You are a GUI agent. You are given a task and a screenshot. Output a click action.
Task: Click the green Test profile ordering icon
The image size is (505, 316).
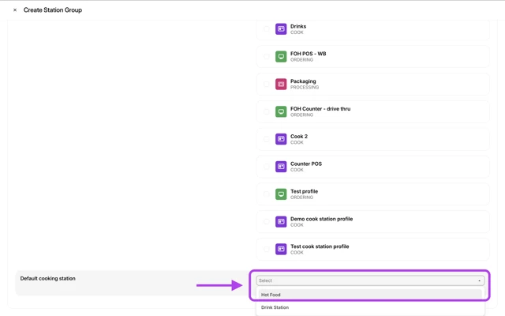tap(281, 194)
